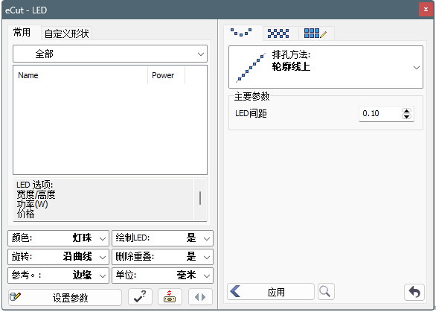Close the eCut LED window
Viewport: 436px width, 312px height.
click(426, 10)
